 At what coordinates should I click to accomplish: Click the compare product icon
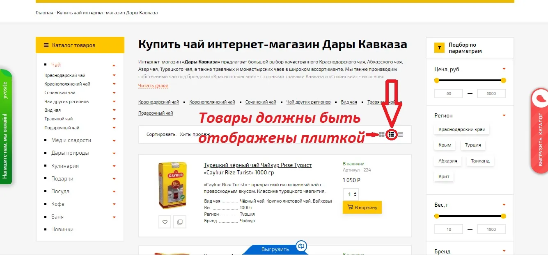179,222
